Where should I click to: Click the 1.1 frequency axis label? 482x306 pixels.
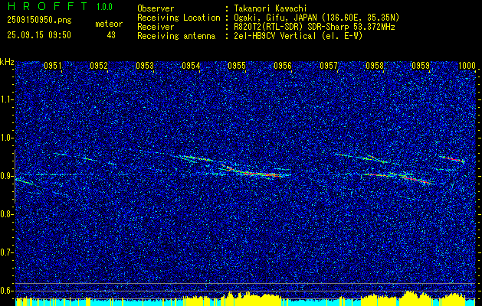tap(7, 99)
